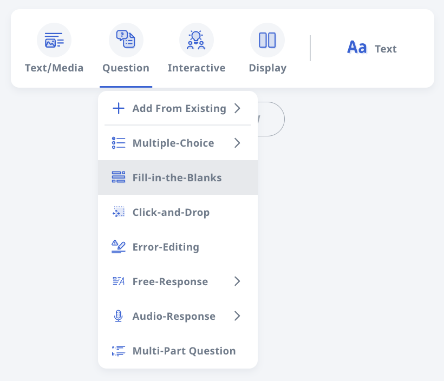This screenshot has height=381, width=444.
Task: Pick the Error-Editing menu label
Action: tap(166, 247)
